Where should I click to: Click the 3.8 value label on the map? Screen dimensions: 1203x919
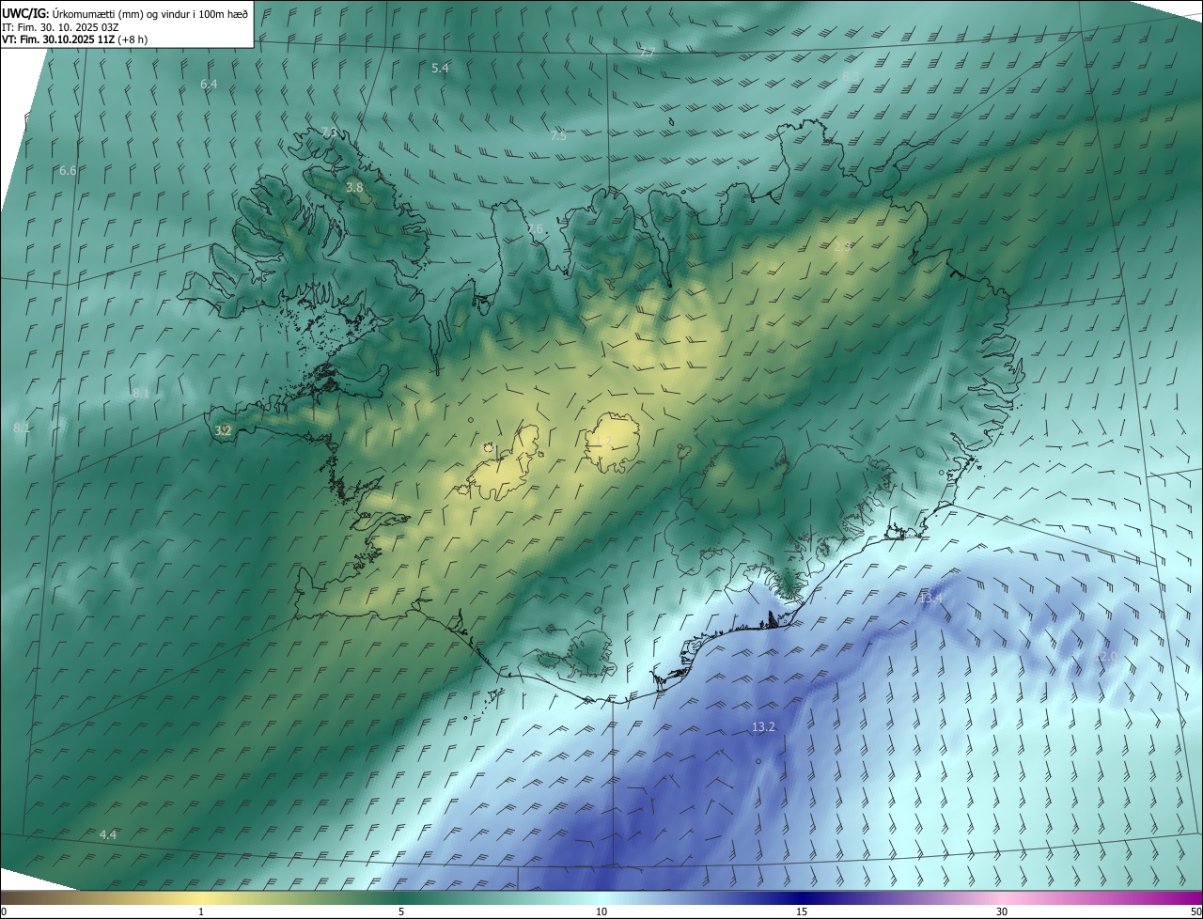pyautogui.click(x=354, y=187)
